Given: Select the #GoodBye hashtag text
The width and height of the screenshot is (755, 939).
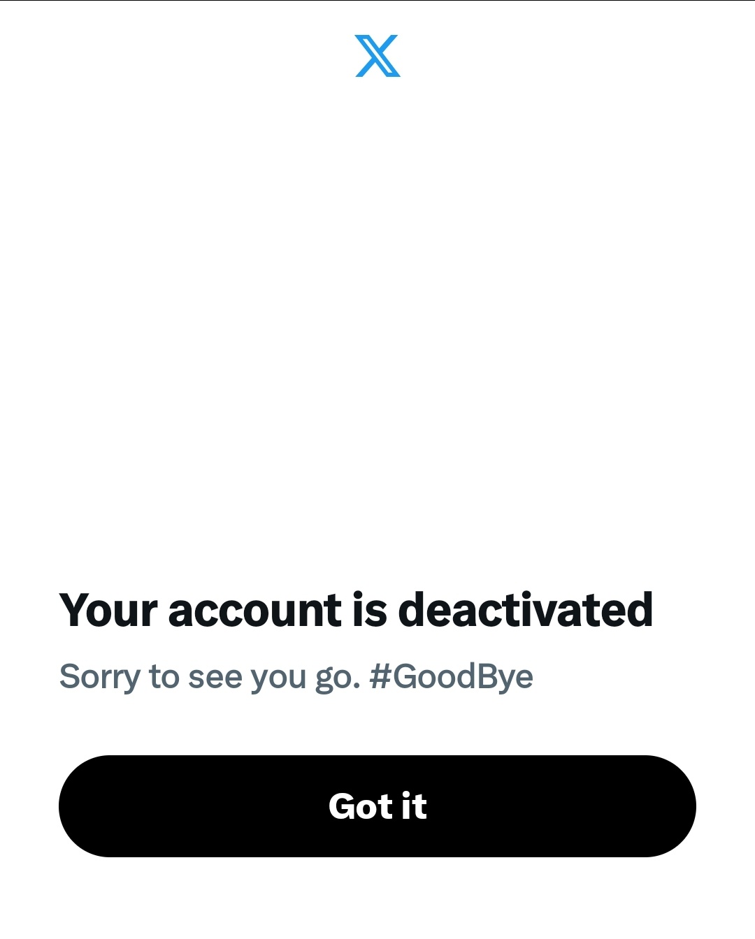Looking at the screenshot, I should click(x=451, y=676).
